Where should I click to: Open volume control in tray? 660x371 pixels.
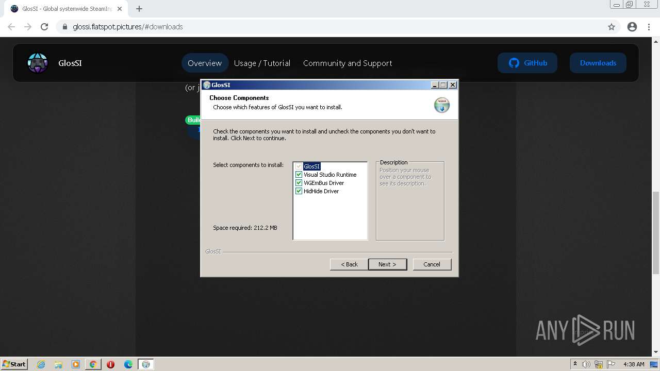(586, 364)
